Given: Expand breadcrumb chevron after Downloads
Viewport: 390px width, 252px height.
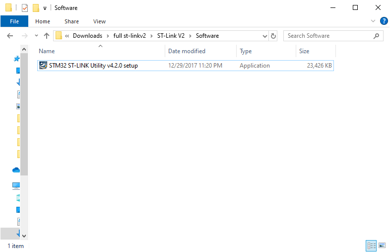Looking at the screenshot, I should click(108, 36).
